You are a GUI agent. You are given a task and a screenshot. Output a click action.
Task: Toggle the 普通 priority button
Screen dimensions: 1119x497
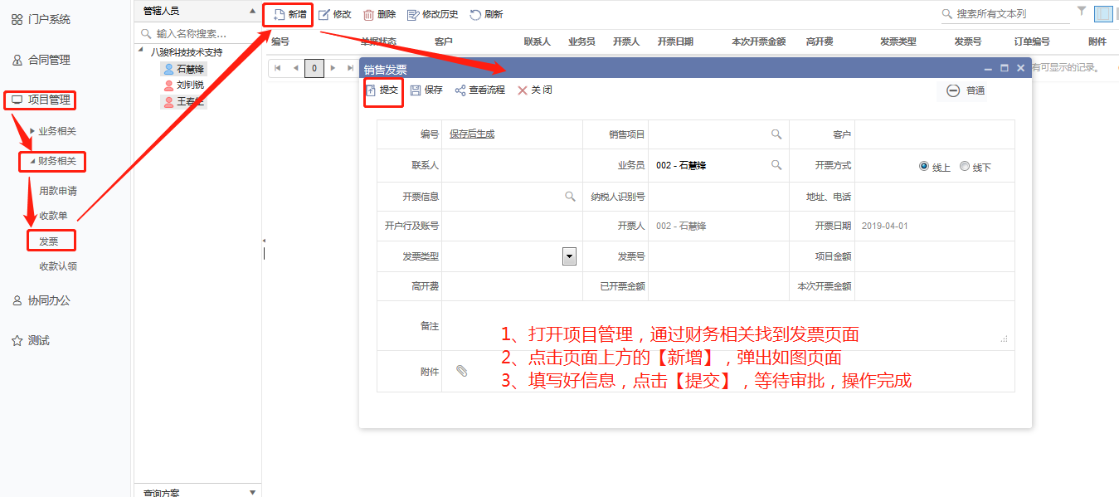click(x=953, y=90)
